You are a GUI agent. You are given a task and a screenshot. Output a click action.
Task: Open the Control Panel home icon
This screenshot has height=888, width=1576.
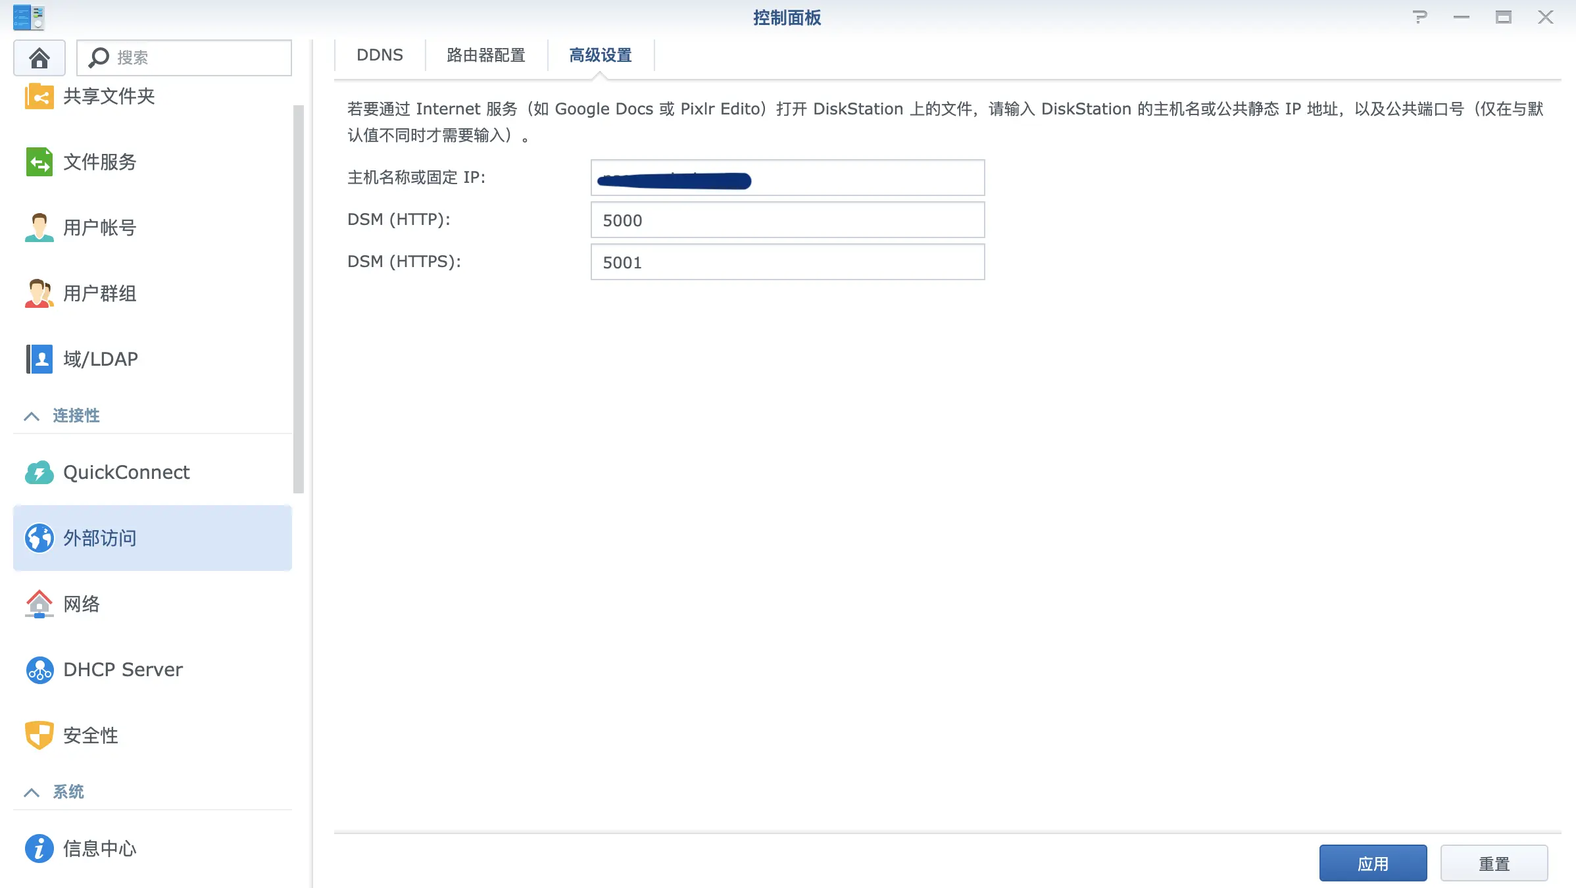[x=39, y=58]
